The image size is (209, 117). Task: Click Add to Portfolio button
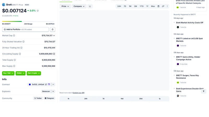click(25, 29)
